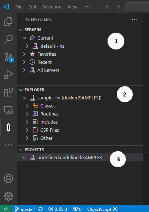The image size is (149, 212).
Task: Select the CSP Files document icon
Action: coord(35,130)
